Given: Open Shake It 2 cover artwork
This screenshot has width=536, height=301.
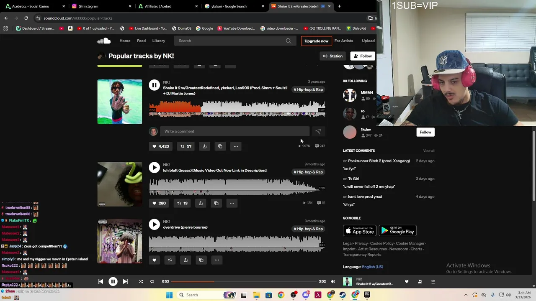Looking at the screenshot, I should (120, 102).
